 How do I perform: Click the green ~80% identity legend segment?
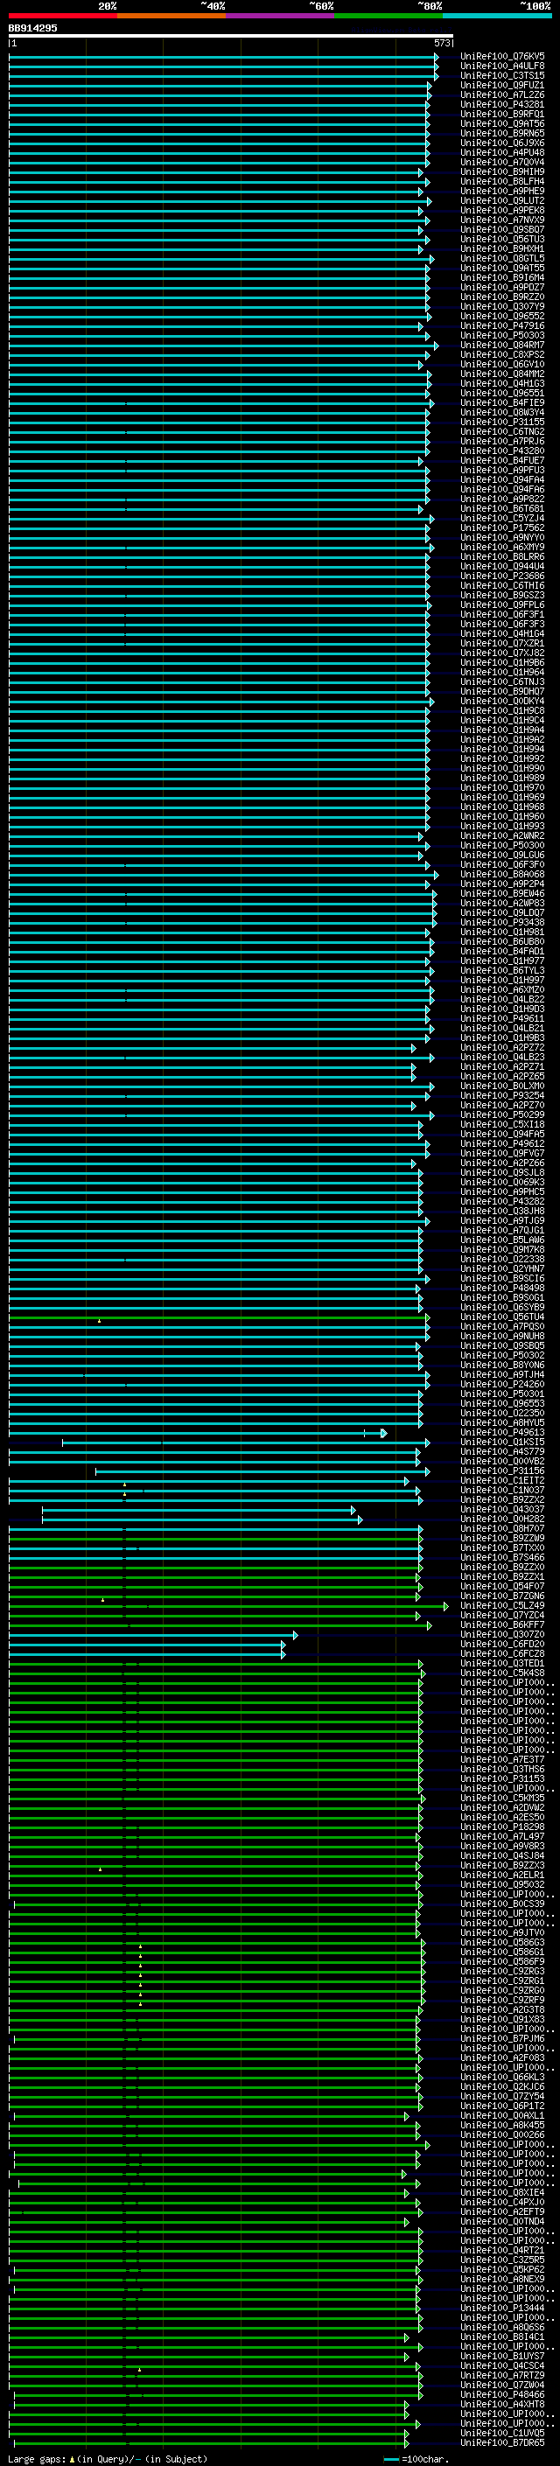click(388, 16)
